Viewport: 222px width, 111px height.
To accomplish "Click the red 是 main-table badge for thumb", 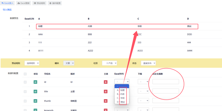I will point(105,101).
